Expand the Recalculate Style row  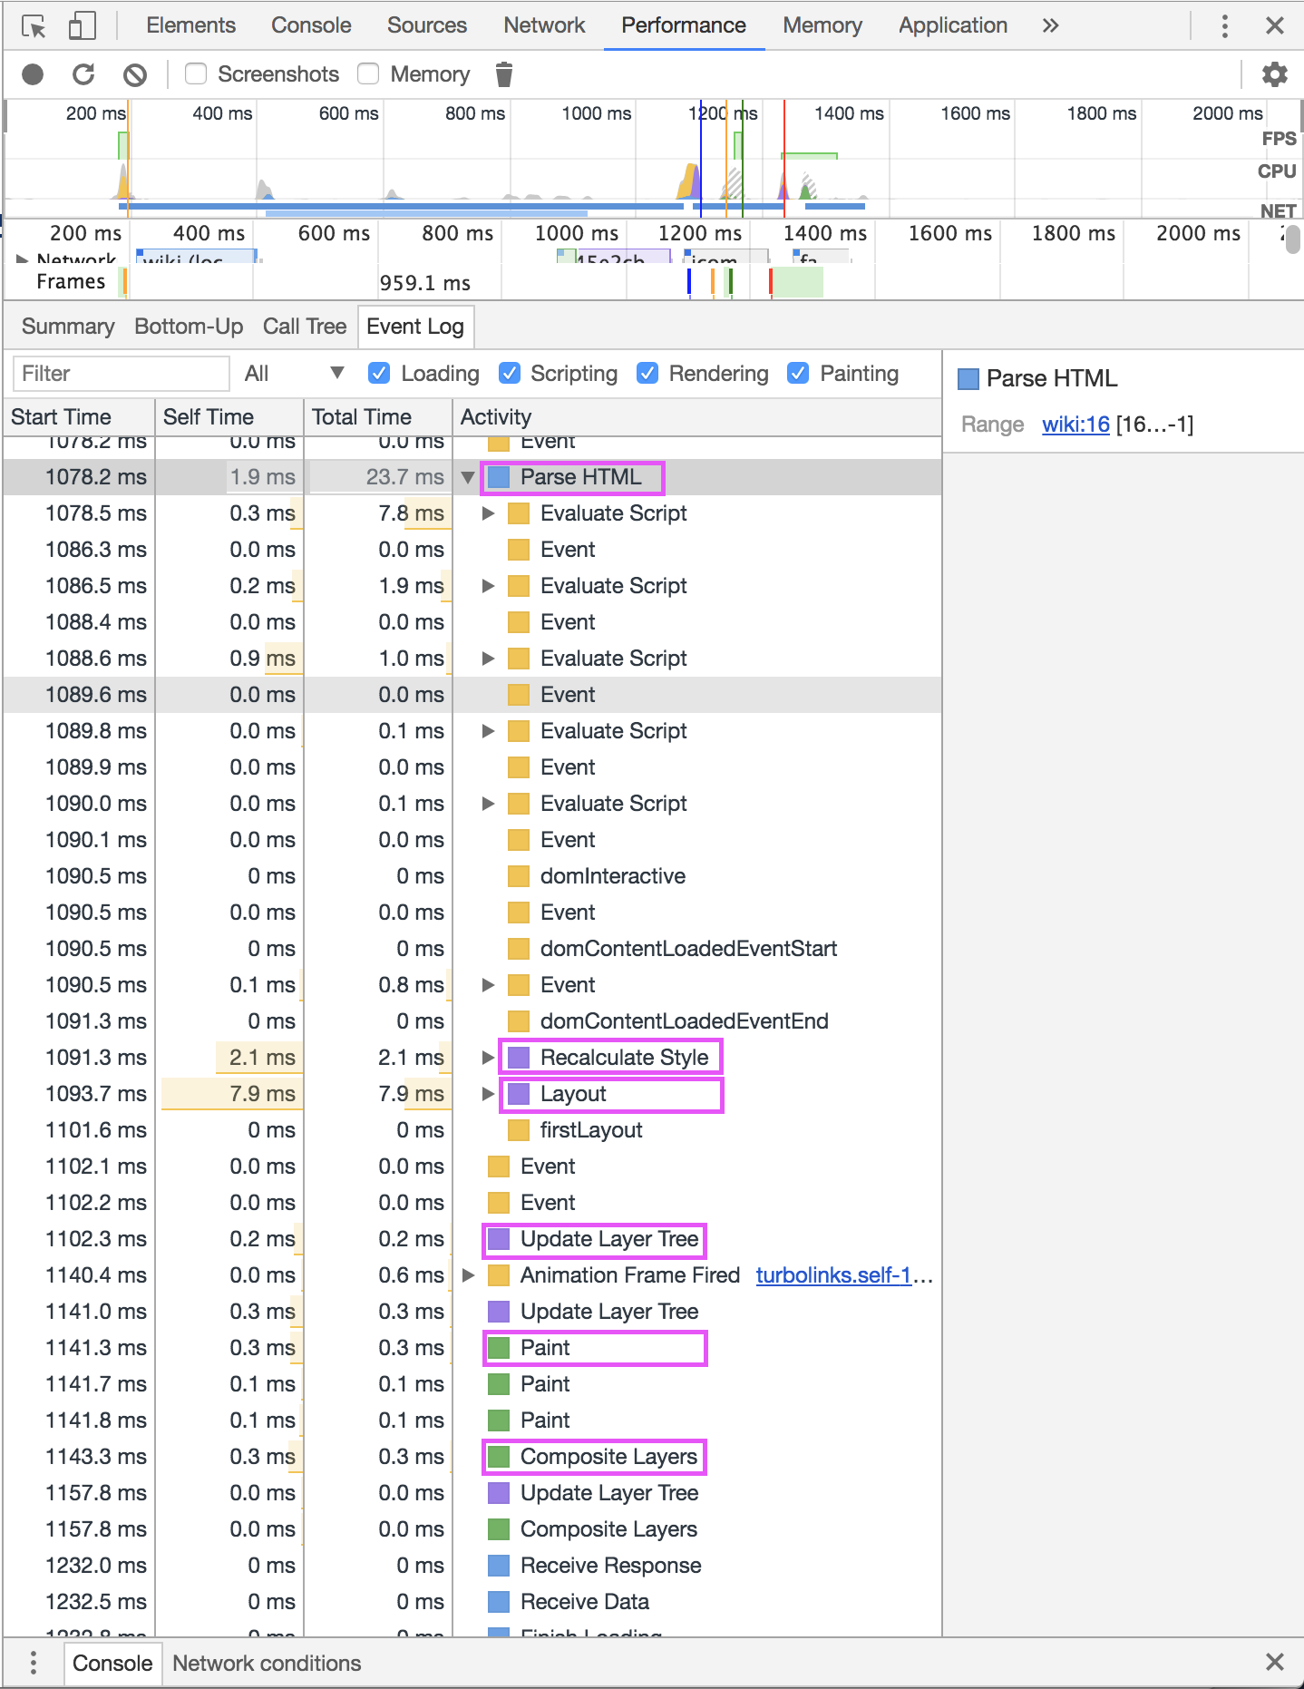tap(488, 1058)
